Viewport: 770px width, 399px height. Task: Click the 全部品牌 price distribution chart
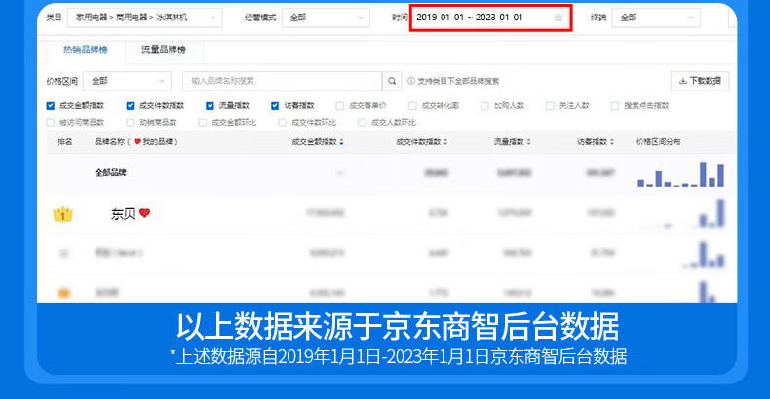tap(681, 174)
